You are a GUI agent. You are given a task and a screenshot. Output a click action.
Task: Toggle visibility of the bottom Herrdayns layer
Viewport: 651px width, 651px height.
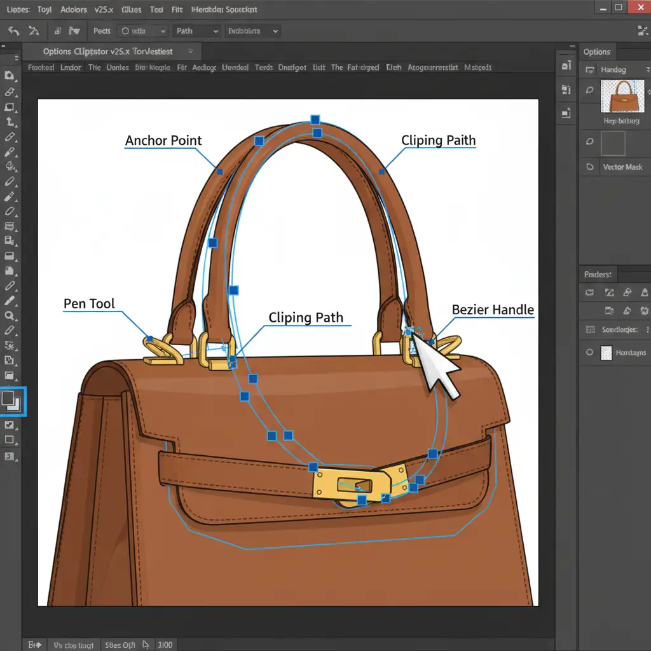click(x=590, y=352)
